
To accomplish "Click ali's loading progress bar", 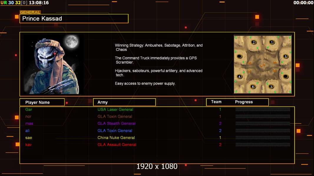I will point(263,131).
